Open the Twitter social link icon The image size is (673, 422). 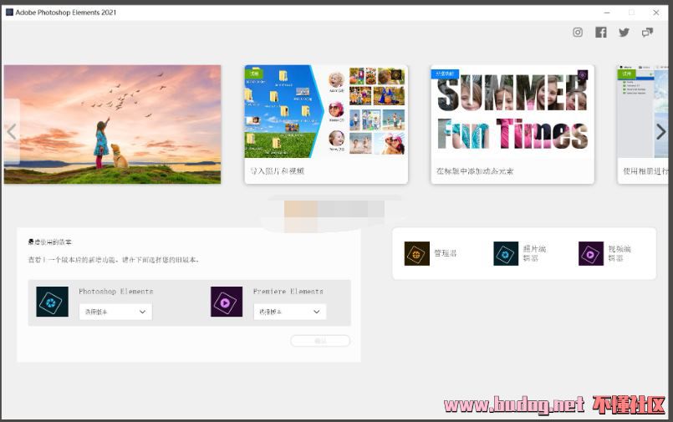(624, 32)
